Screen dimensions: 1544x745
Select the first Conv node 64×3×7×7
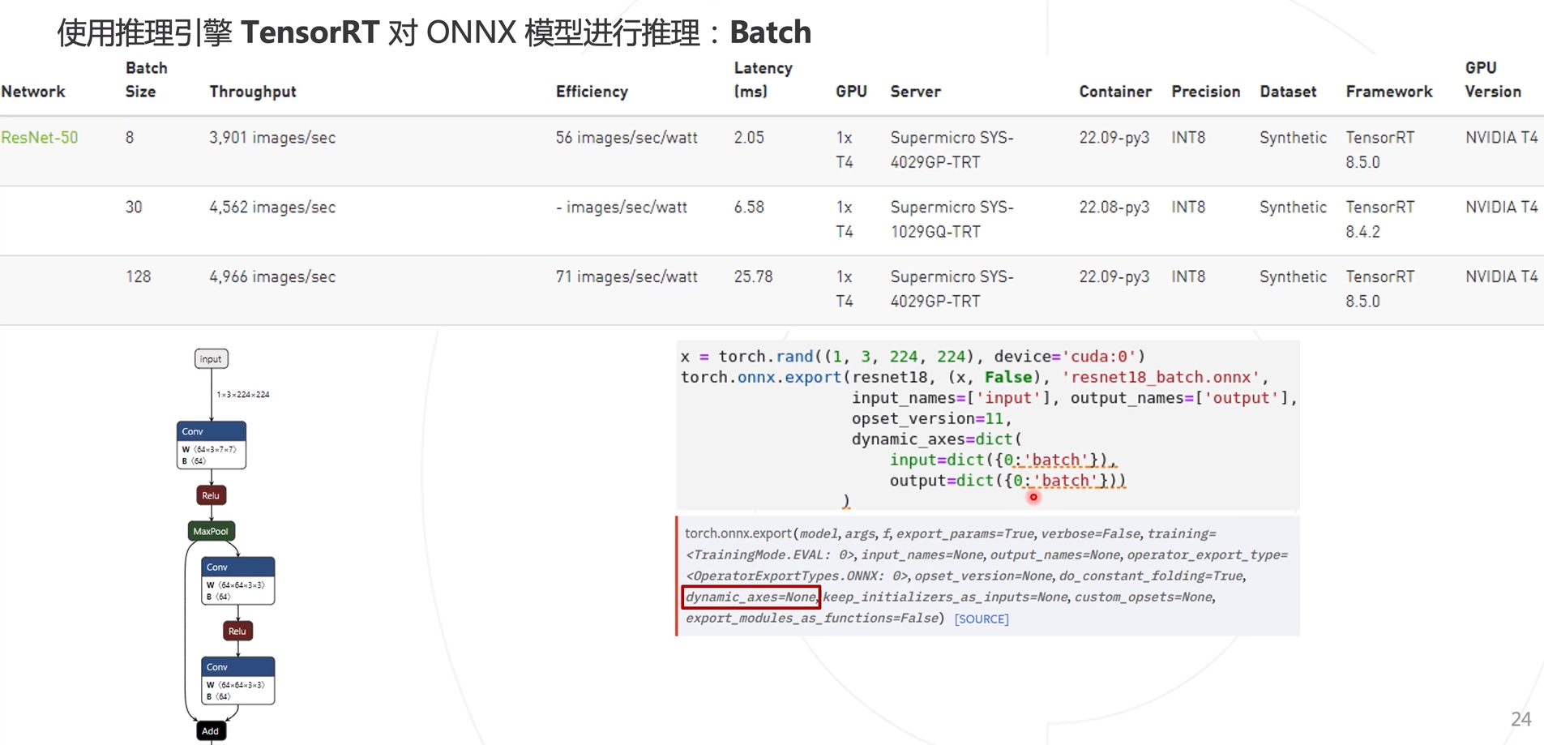[212, 445]
